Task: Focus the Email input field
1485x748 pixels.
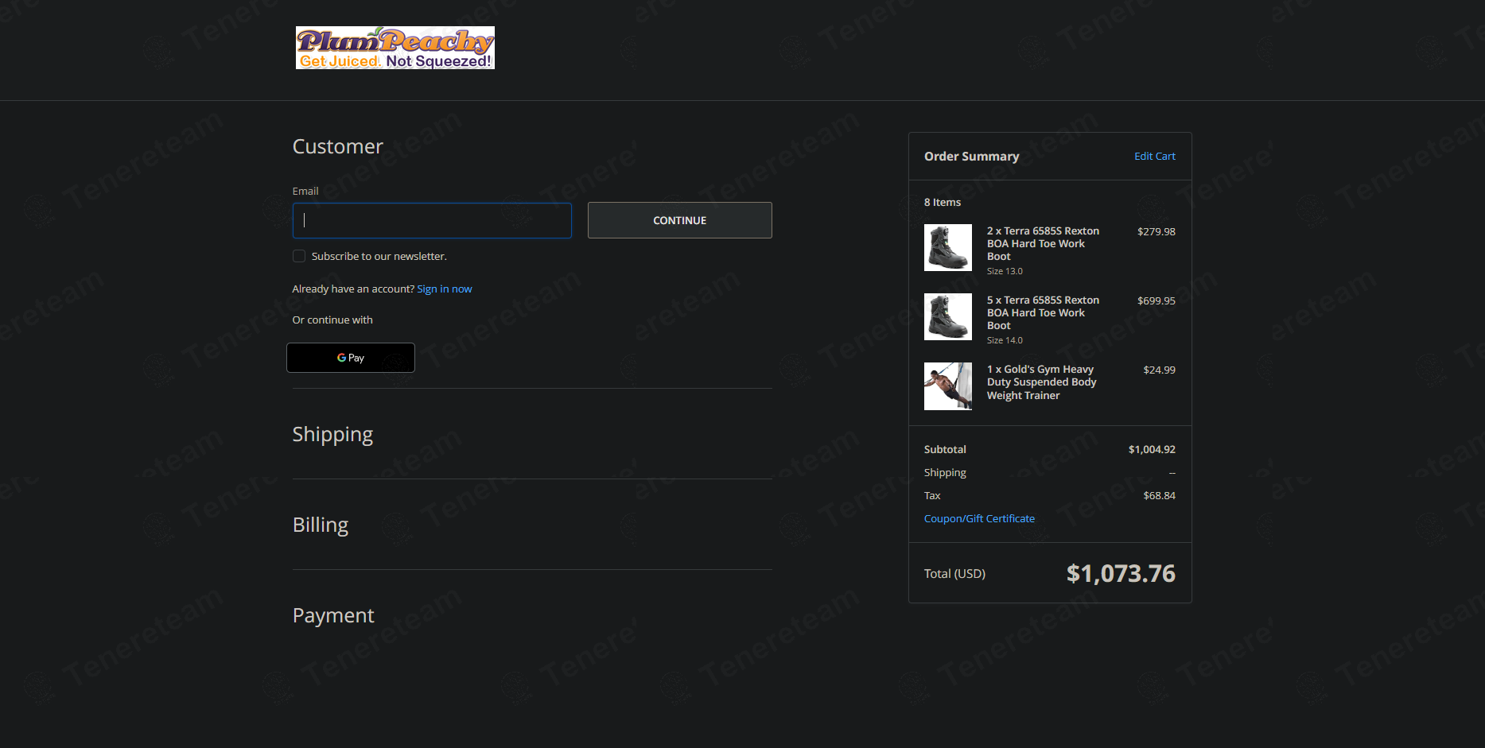Action: (432, 220)
